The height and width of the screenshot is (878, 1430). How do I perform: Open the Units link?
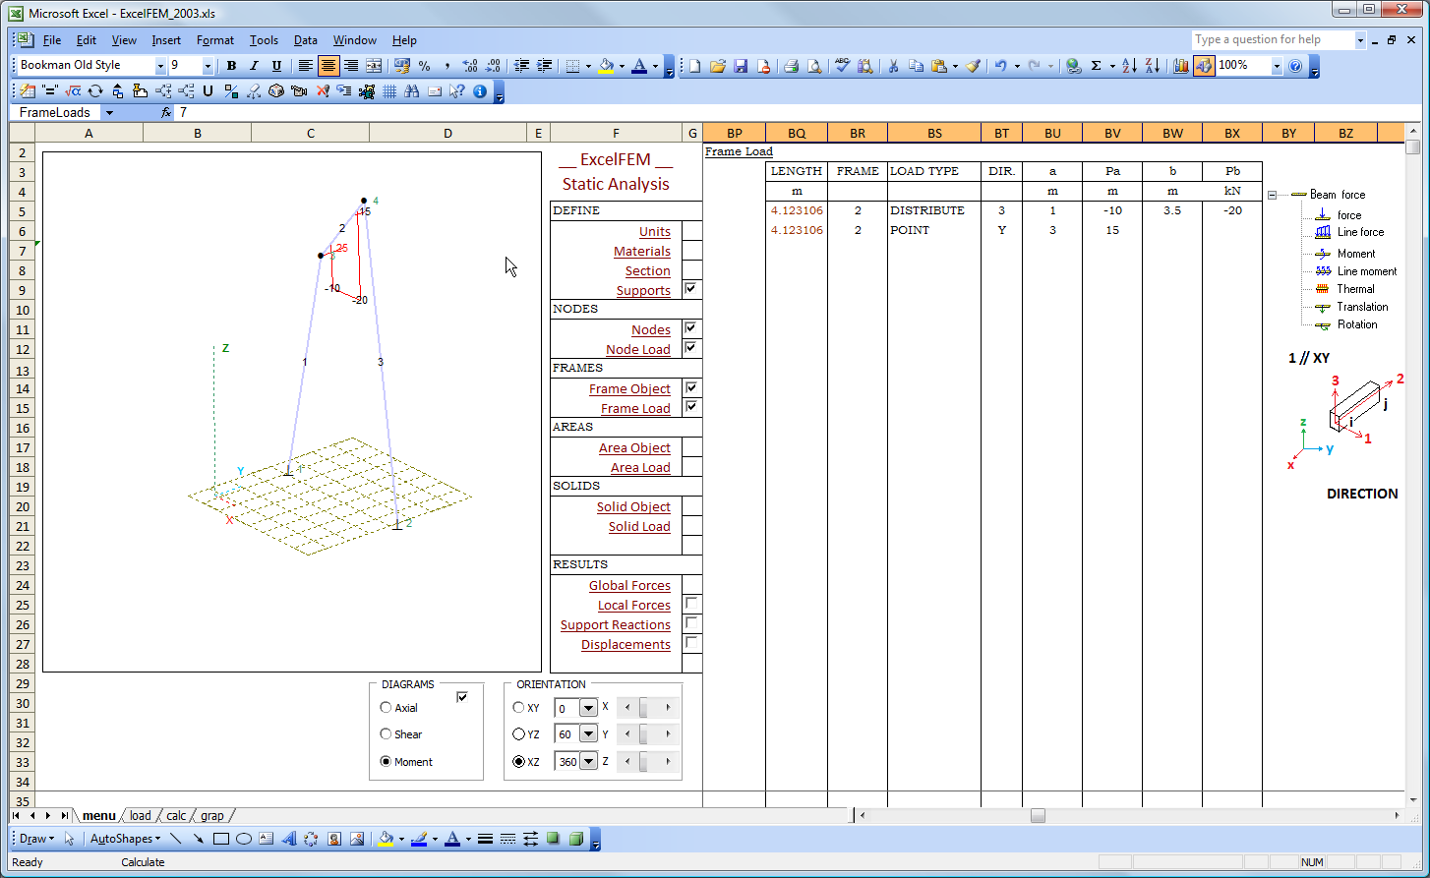(655, 232)
